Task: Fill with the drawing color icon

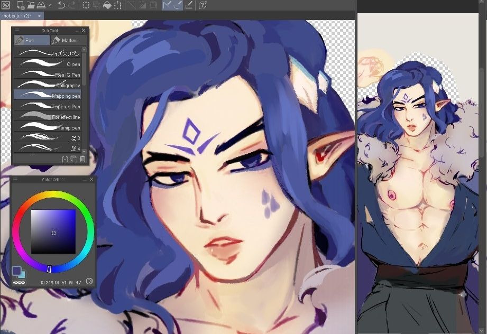Action: [107, 5]
